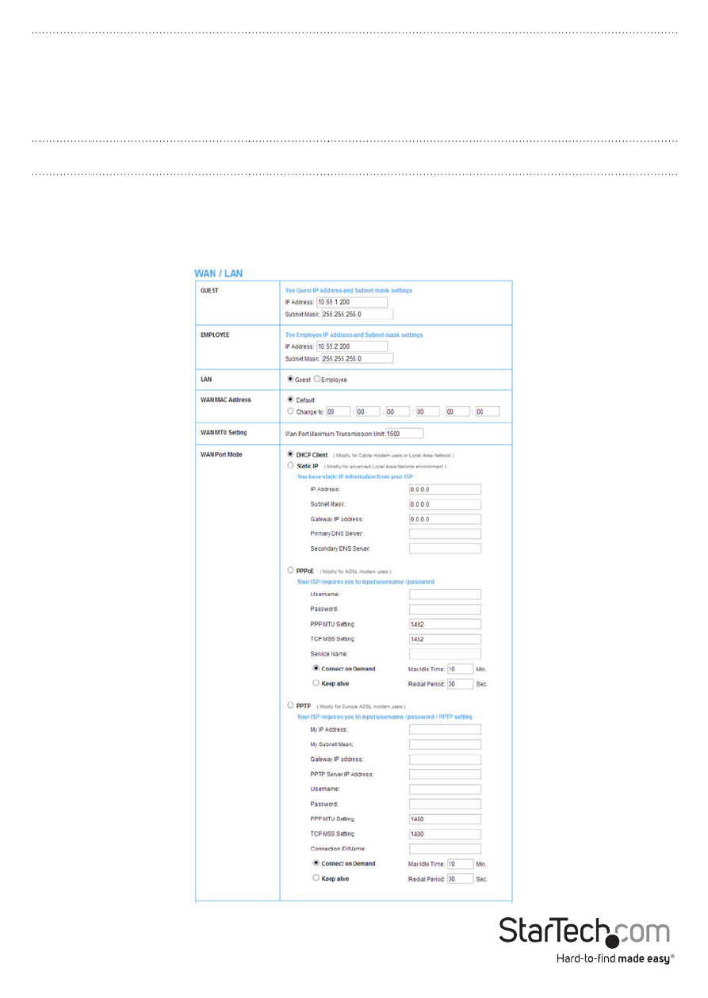Click the PPTP My IP Address field
Viewport: 708px width, 998px height.
point(445,729)
